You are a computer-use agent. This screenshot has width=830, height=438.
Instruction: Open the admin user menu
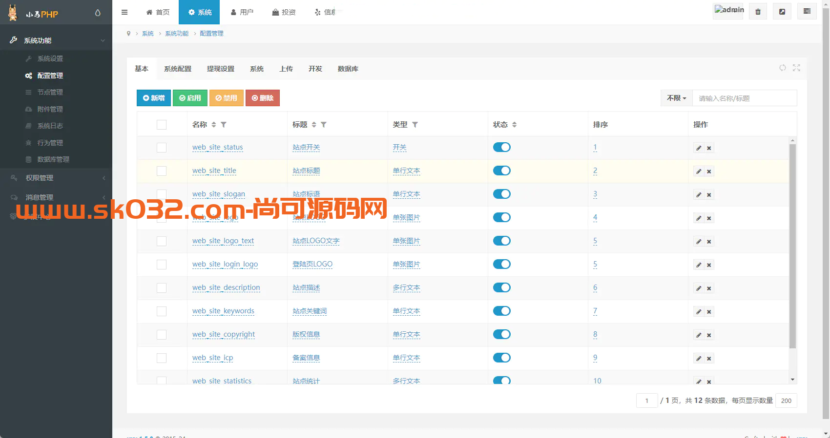pos(728,11)
